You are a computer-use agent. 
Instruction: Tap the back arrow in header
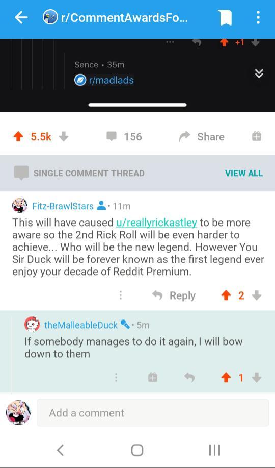click(21, 18)
